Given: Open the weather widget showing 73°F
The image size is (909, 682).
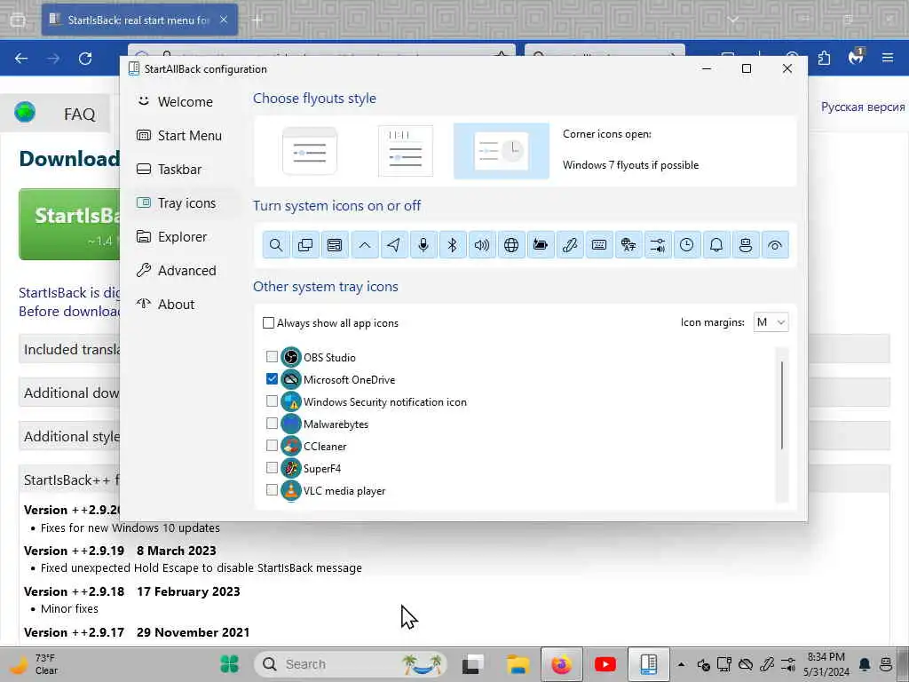Looking at the screenshot, I should tap(34, 664).
